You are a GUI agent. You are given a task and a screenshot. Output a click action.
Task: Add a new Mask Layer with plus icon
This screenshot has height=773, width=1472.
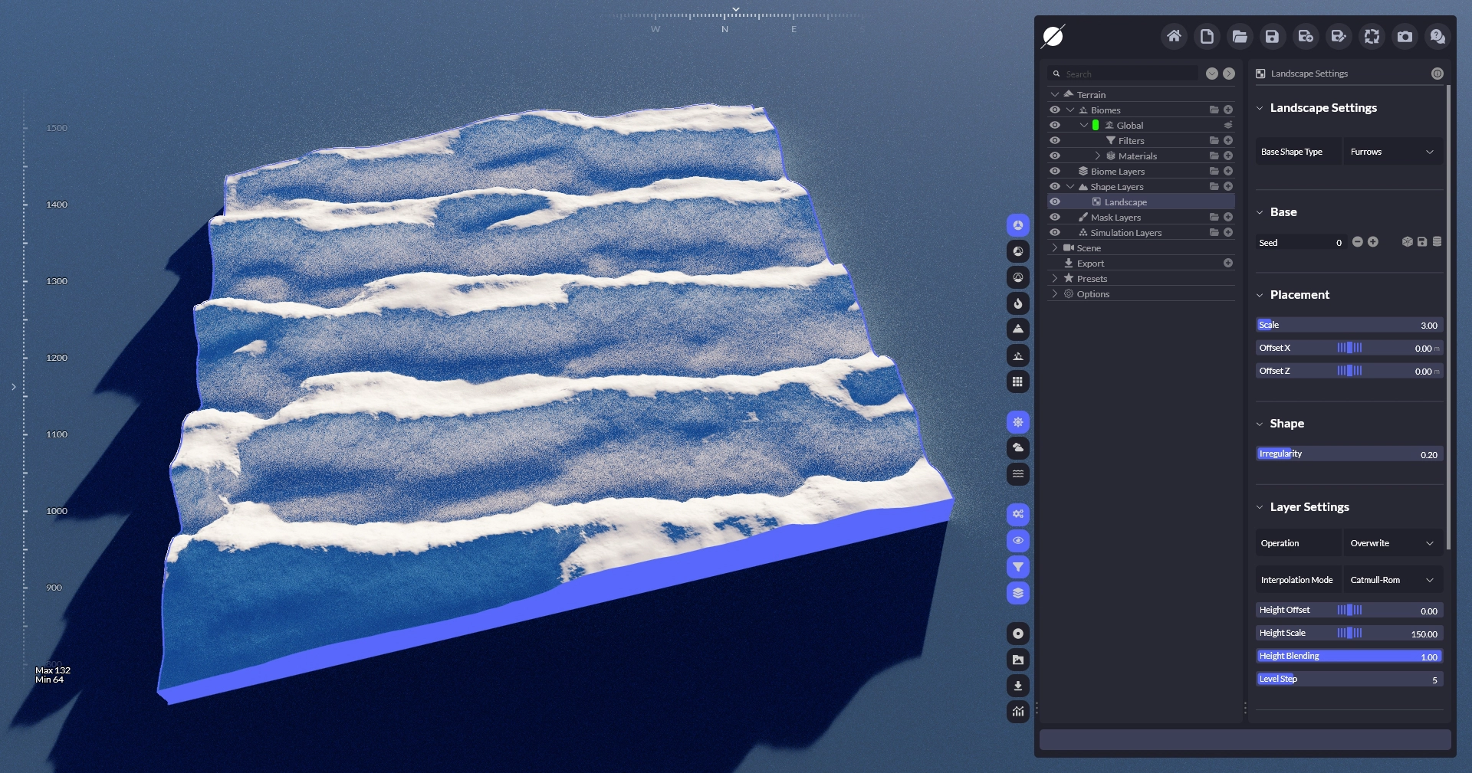(1228, 218)
